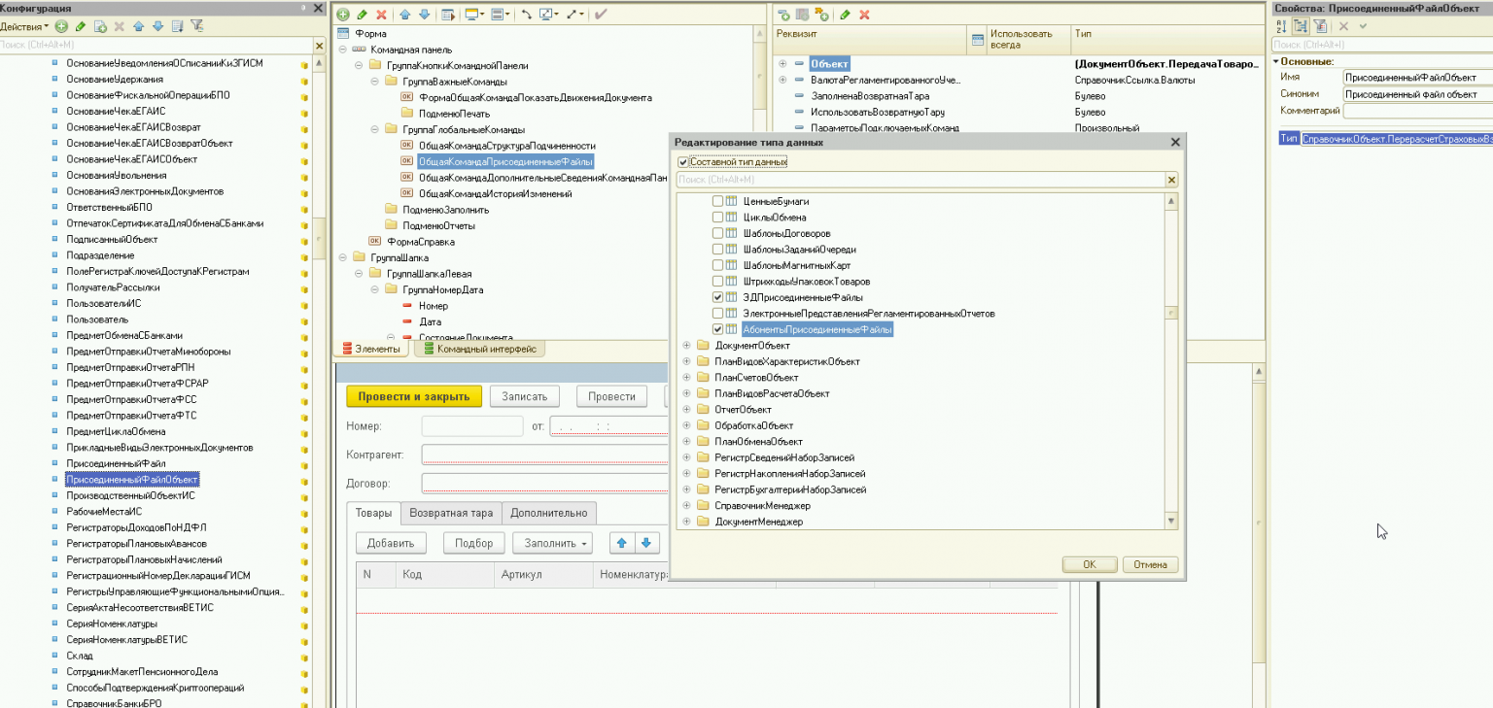Expand the Объект attribute row
This screenshot has width=1493, height=708.
(783, 63)
